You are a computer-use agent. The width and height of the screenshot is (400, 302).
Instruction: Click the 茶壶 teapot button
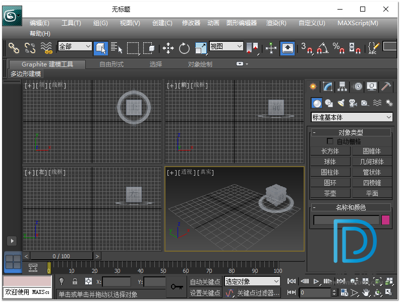[x=330, y=193]
